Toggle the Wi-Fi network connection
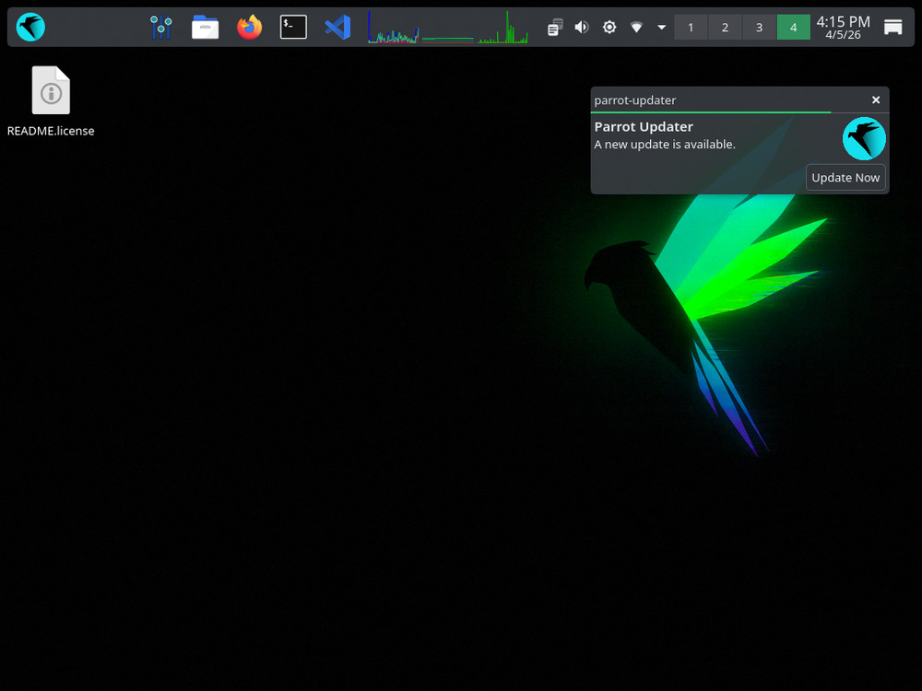The height and width of the screenshot is (691, 922). click(x=636, y=27)
